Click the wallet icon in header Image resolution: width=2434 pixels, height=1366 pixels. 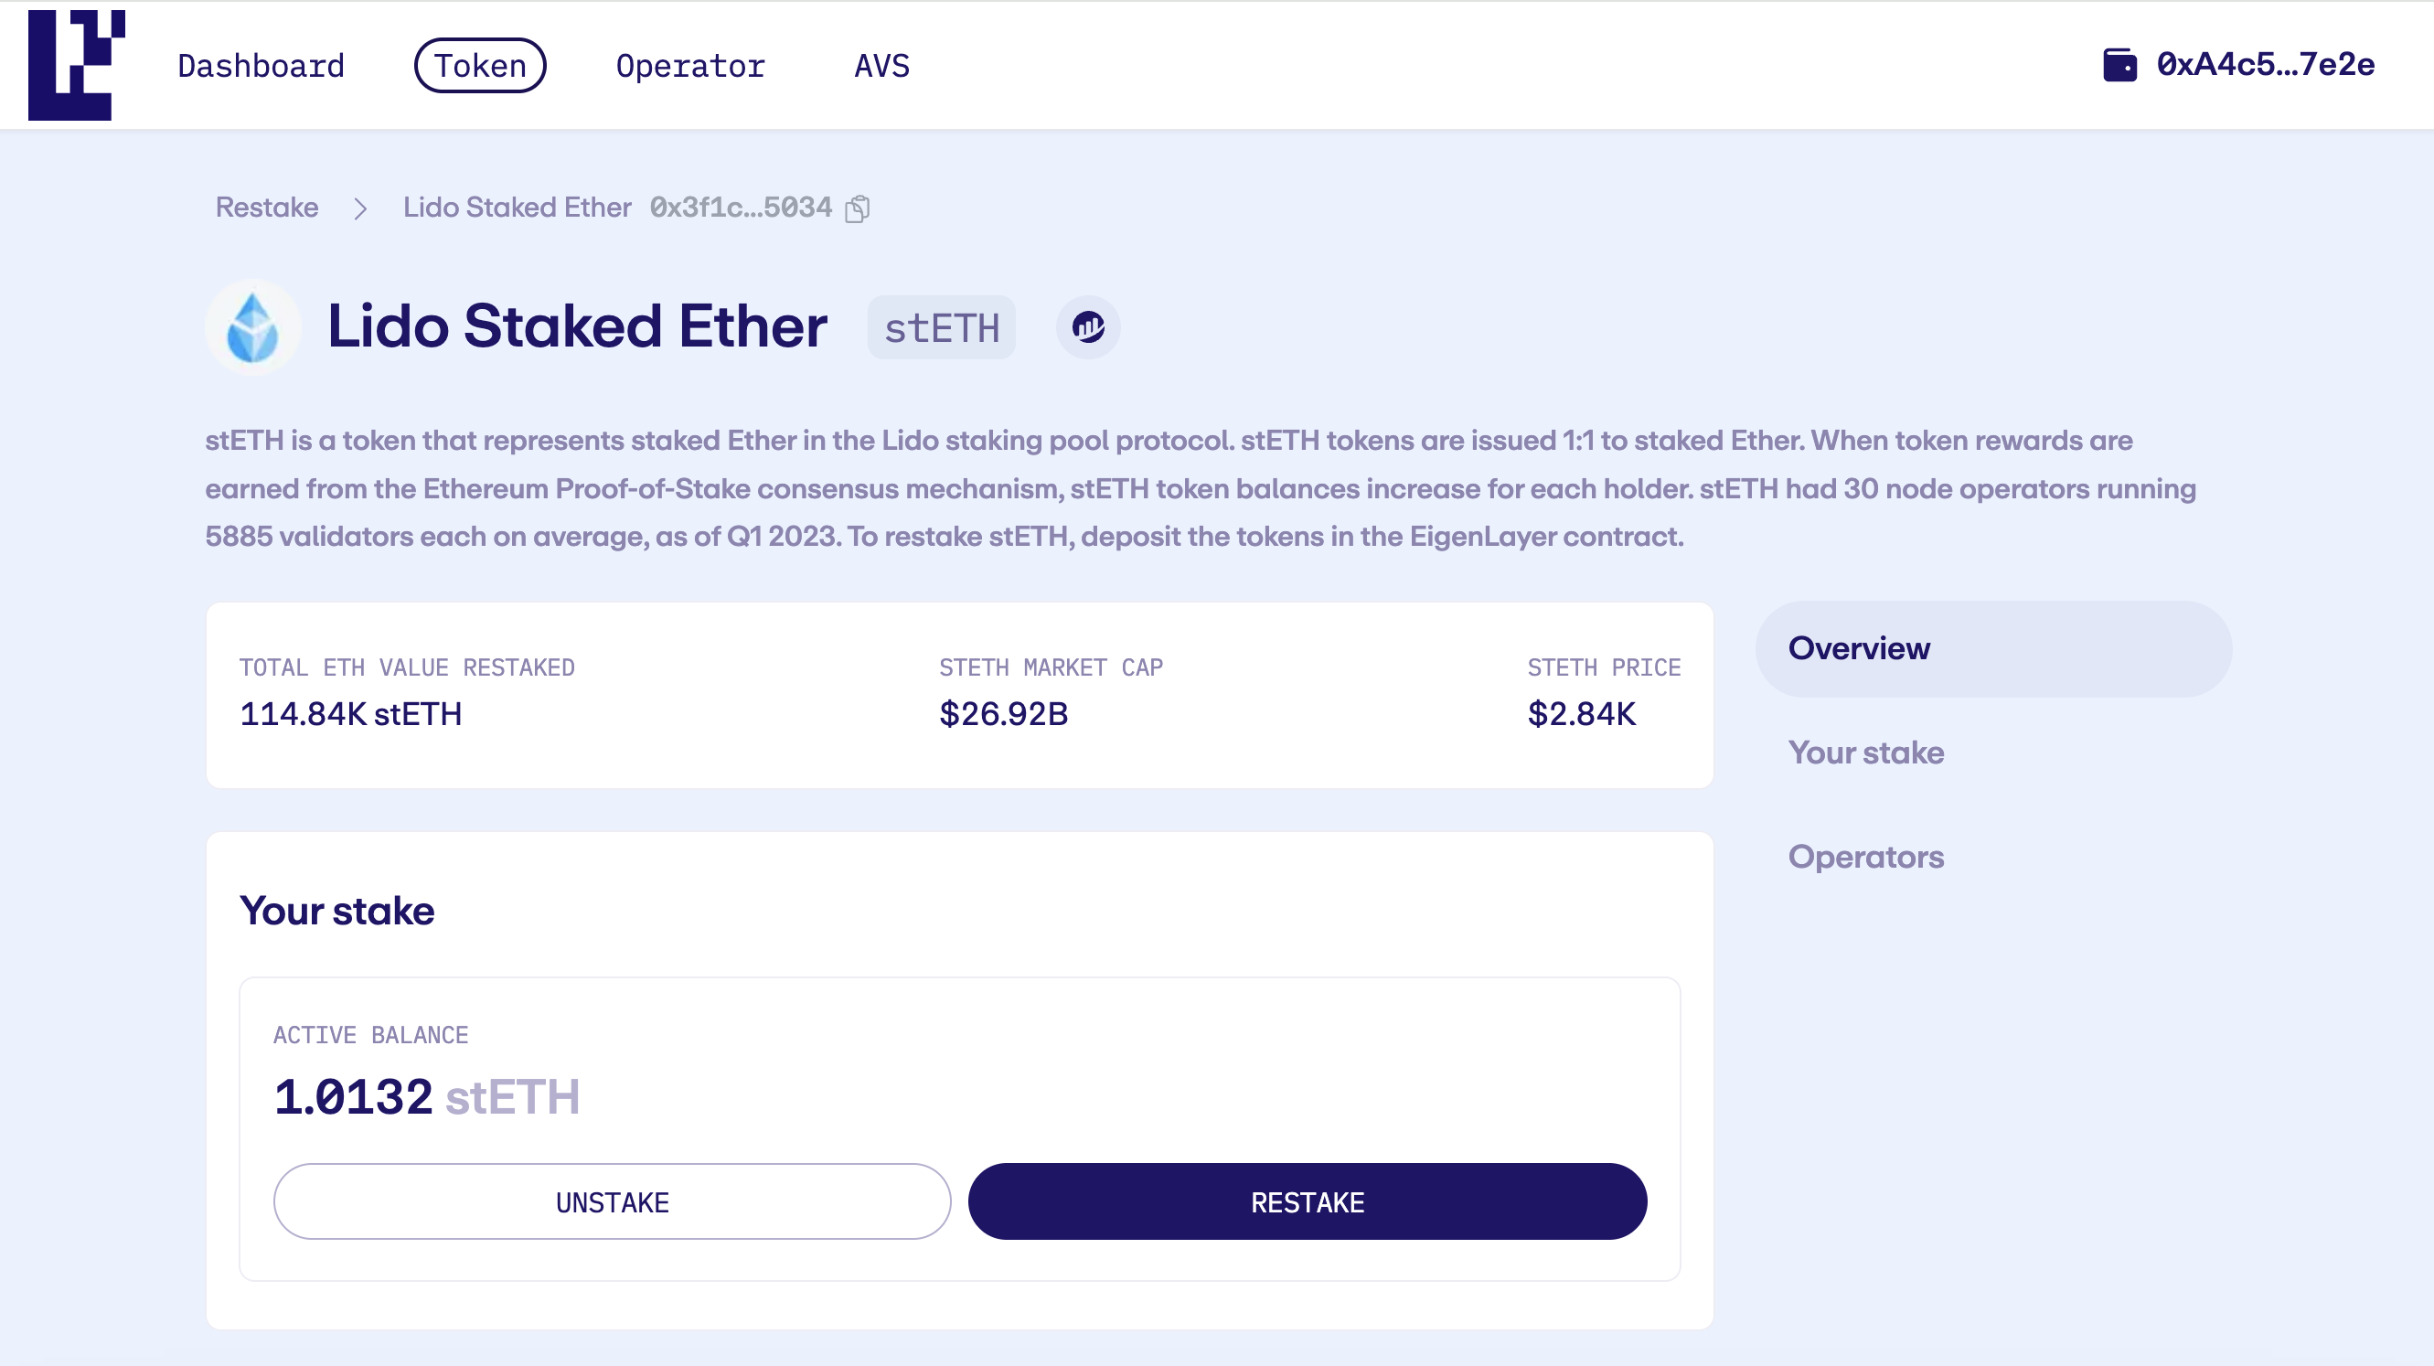tap(2119, 65)
